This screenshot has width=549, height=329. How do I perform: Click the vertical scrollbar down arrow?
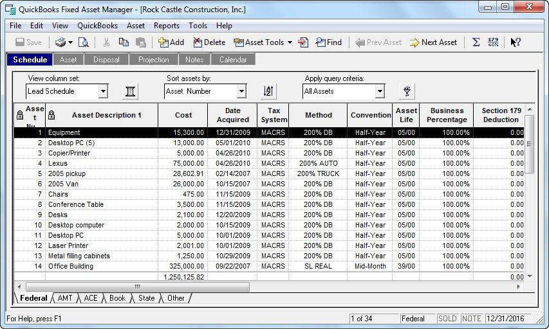[x=530, y=276]
